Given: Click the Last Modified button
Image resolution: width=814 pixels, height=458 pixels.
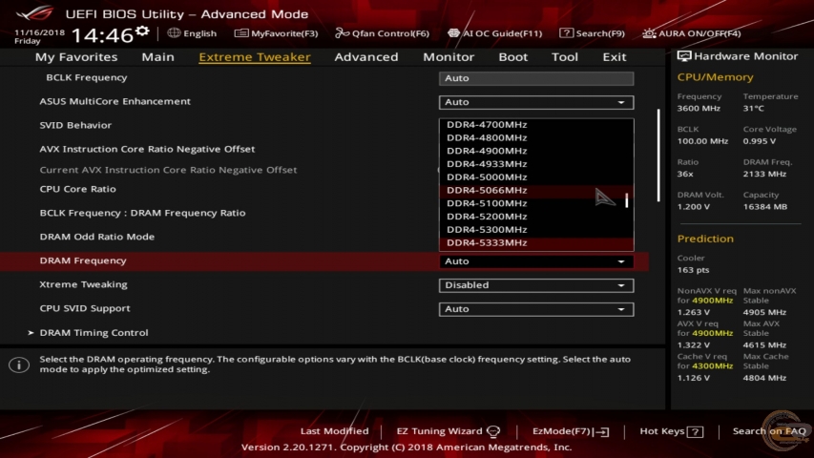Looking at the screenshot, I should point(334,431).
